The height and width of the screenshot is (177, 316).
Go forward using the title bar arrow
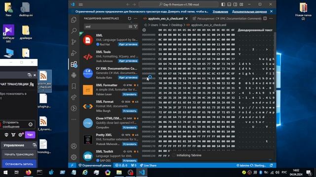click(x=134, y=4)
